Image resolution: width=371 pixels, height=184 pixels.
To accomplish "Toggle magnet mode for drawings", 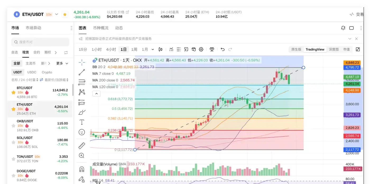I will coord(82,169).
